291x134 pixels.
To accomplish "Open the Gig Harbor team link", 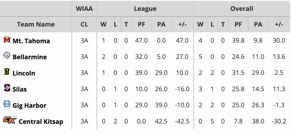I will (x=29, y=105).
